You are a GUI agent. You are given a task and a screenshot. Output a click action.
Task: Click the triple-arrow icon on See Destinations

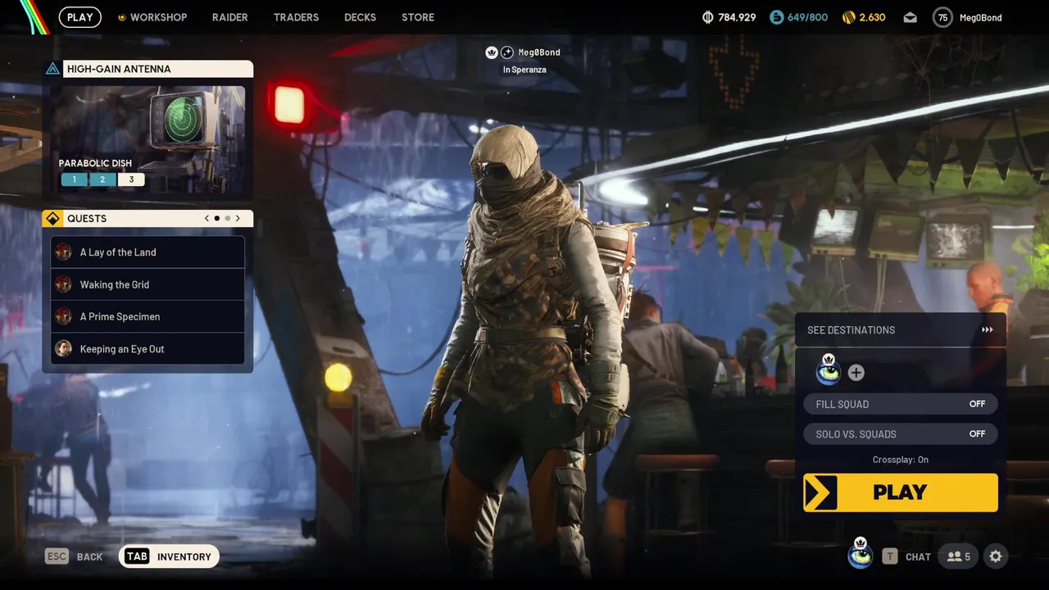click(987, 330)
